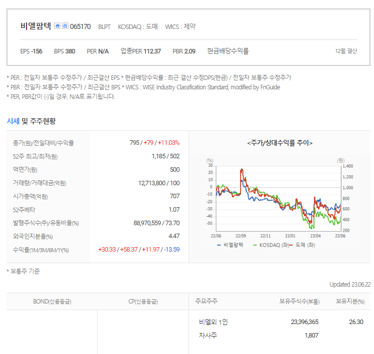Click the 거래량/거래대금(억원) label
374x354 pixels.
pos(39,183)
